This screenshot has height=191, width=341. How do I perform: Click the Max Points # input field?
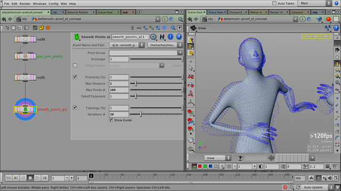click(119, 90)
